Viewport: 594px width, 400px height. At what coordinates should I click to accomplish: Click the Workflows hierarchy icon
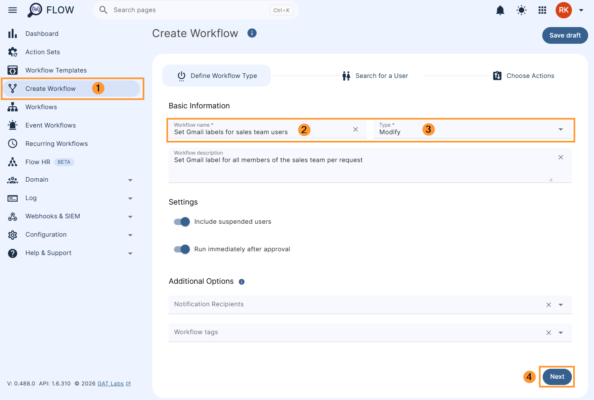click(x=13, y=107)
